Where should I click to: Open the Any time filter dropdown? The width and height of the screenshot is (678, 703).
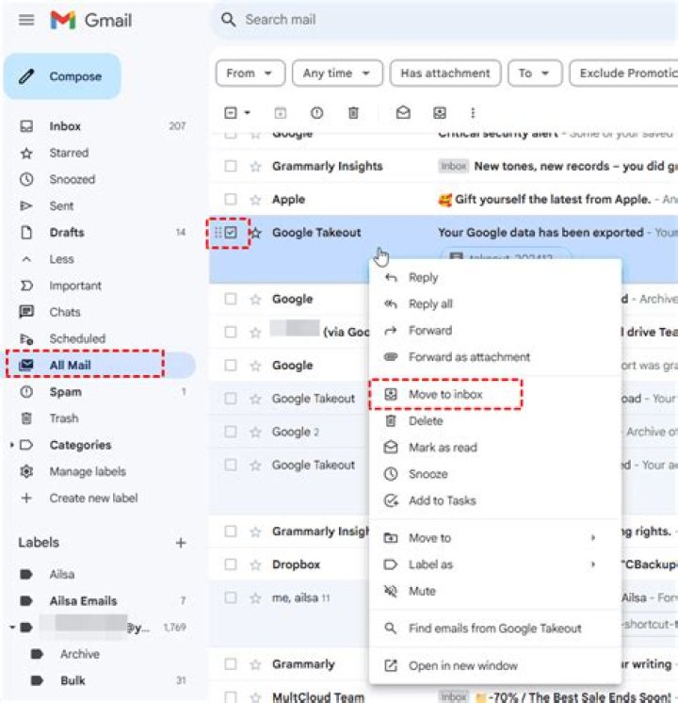coord(337,74)
